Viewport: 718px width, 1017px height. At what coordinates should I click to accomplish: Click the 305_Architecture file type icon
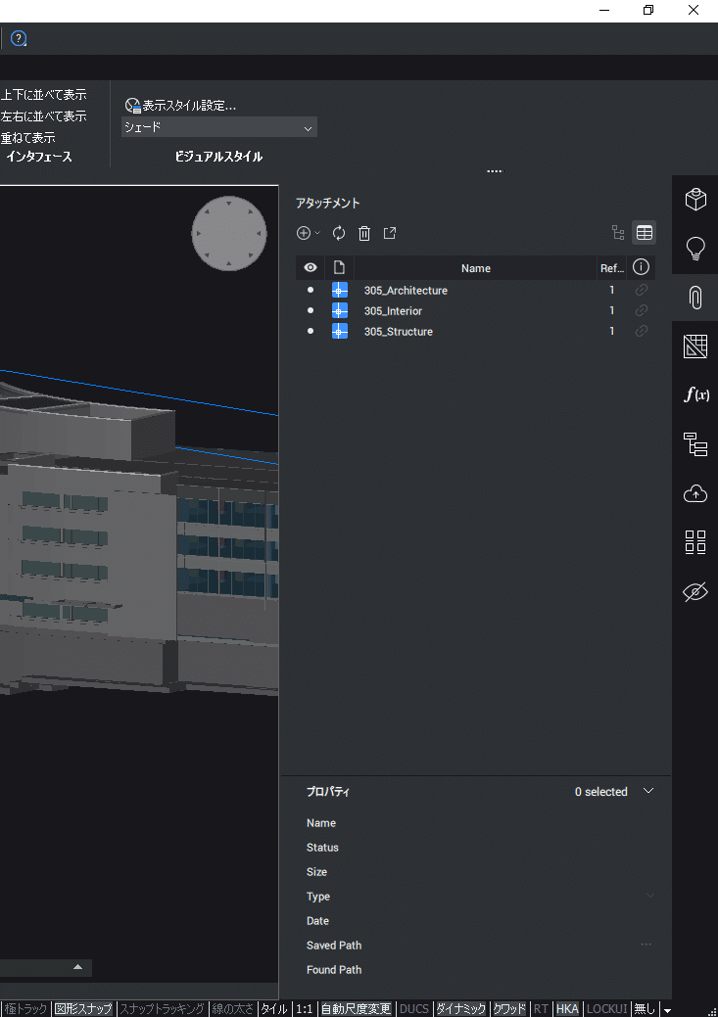pos(340,290)
